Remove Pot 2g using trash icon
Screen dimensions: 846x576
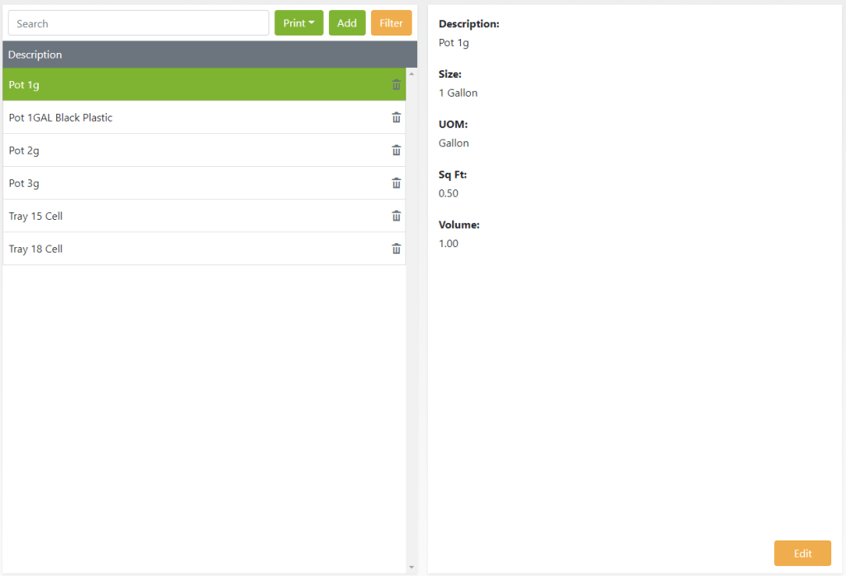396,150
